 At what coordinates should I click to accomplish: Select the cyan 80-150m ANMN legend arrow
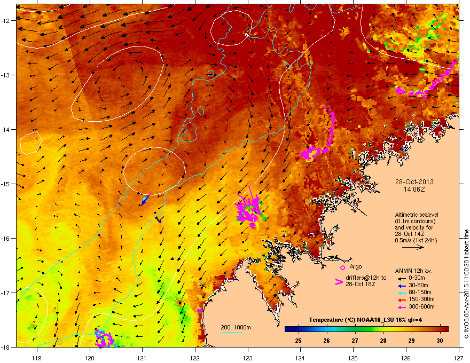(x=402, y=293)
